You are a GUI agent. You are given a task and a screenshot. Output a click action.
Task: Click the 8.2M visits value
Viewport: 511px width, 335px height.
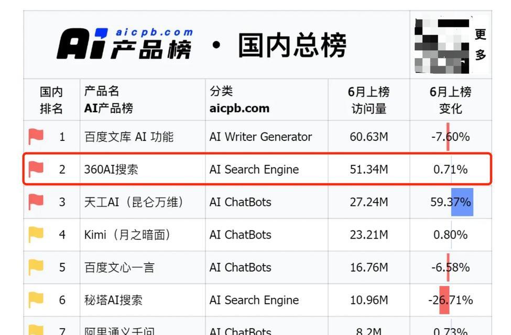369,331
